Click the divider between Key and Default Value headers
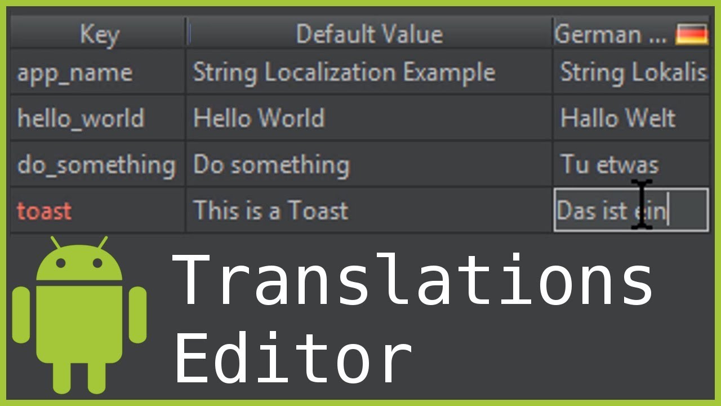 click(x=187, y=34)
